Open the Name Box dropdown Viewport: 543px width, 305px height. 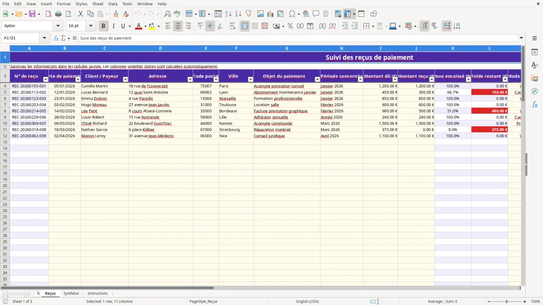44,38
